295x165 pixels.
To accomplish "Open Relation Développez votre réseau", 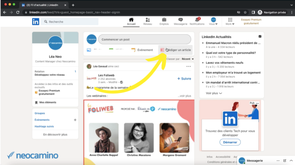I will coord(55,73).
